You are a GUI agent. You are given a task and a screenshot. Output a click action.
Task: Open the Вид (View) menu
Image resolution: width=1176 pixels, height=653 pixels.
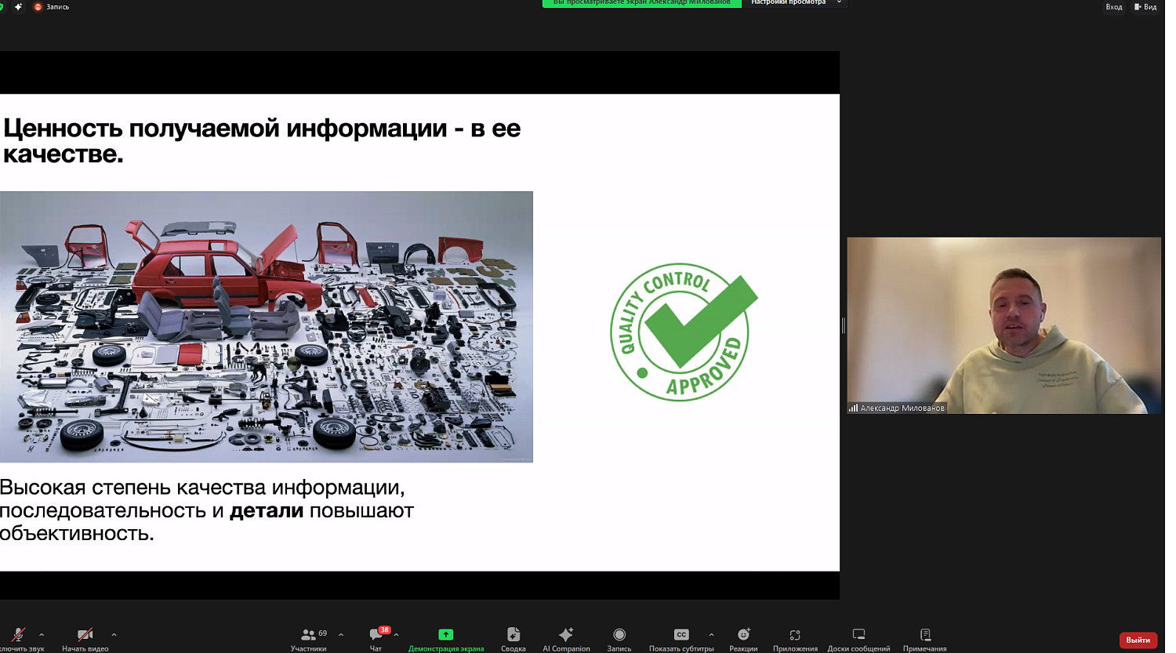tap(1147, 7)
